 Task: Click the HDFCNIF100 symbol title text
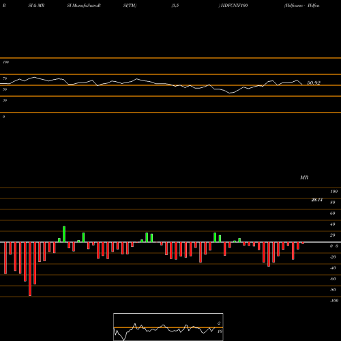click(234, 5)
